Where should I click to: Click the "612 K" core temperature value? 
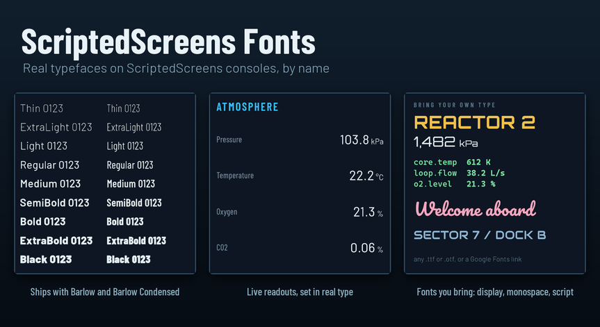tap(478, 162)
